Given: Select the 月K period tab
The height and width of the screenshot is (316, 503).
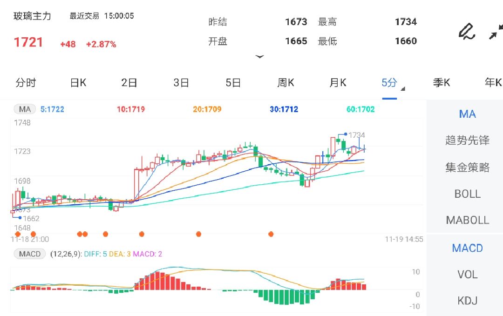Looking at the screenshot, I should [x=337, y=82].
